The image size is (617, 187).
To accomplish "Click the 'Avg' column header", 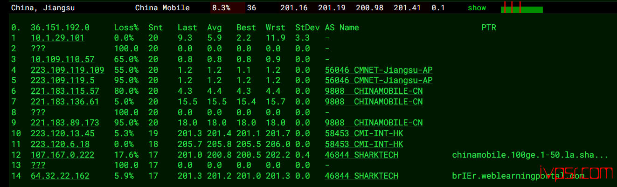I will point(215,28).
